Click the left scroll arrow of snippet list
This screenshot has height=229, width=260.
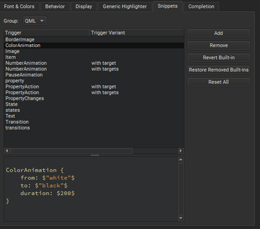tap(7, 150)
